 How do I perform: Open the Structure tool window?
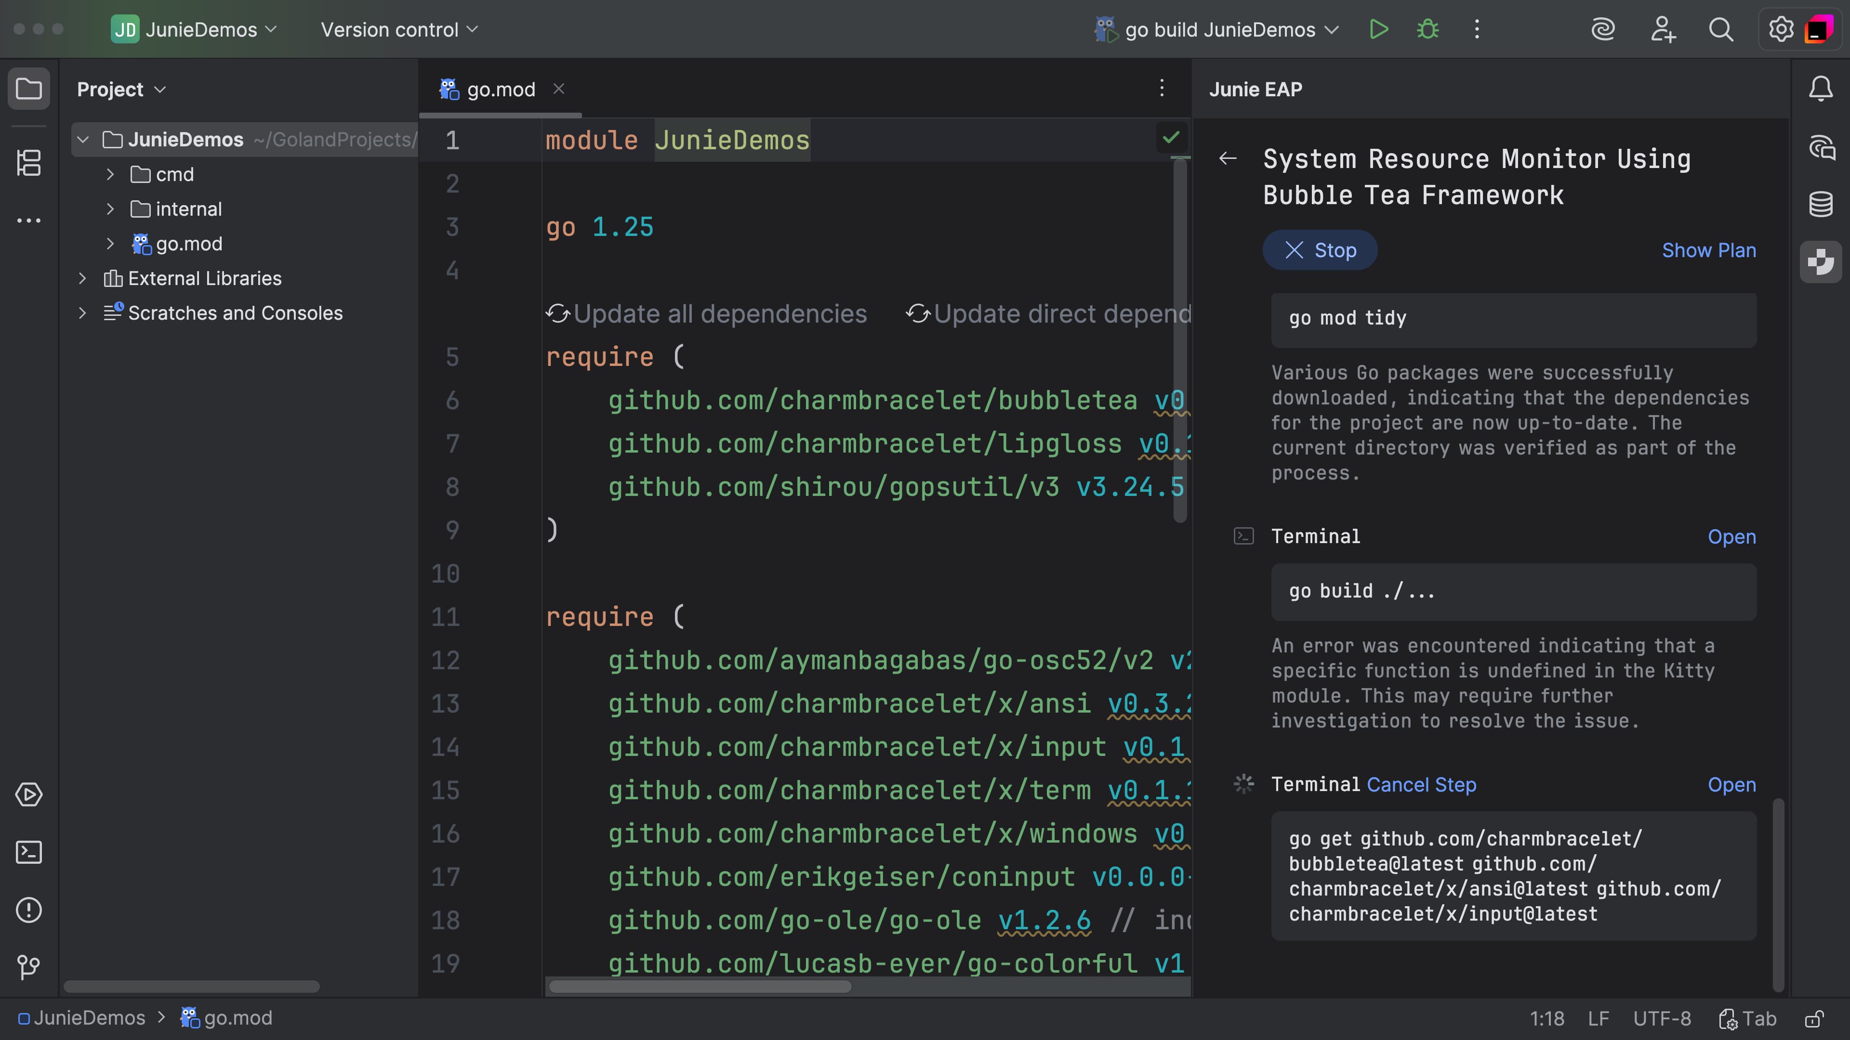point(29,163)
